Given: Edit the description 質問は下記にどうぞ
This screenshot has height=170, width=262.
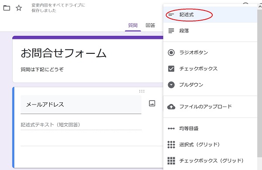Looking at the screenshot, I should [x=42, y=69].
